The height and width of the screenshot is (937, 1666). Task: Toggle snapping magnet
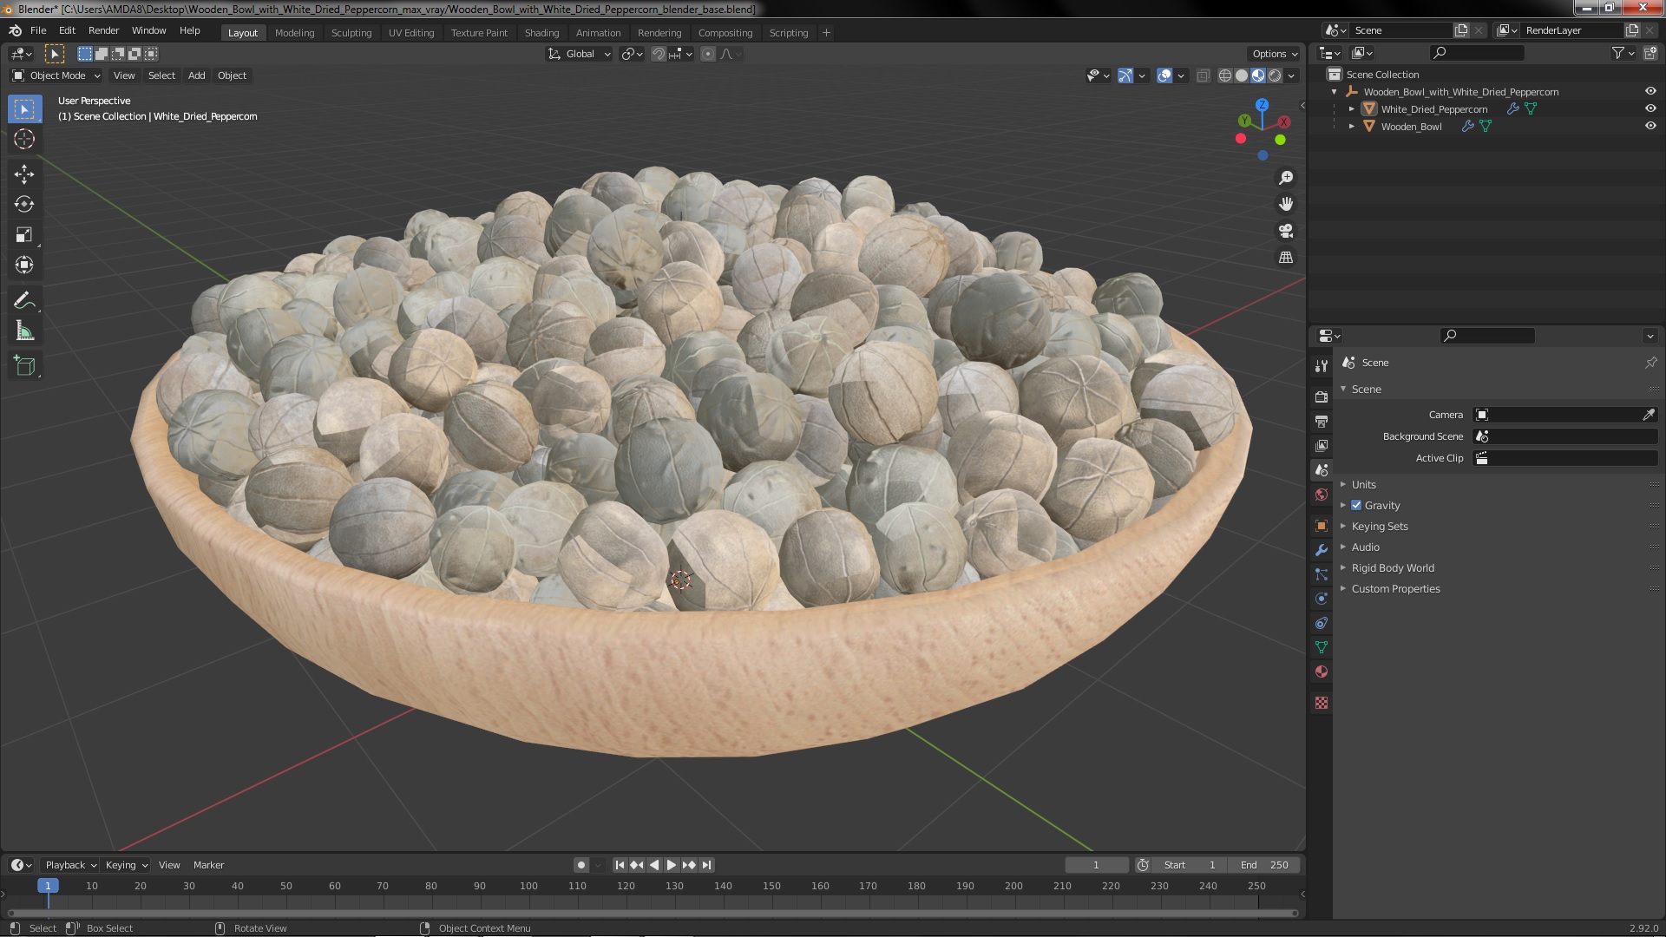click(659, 54)
